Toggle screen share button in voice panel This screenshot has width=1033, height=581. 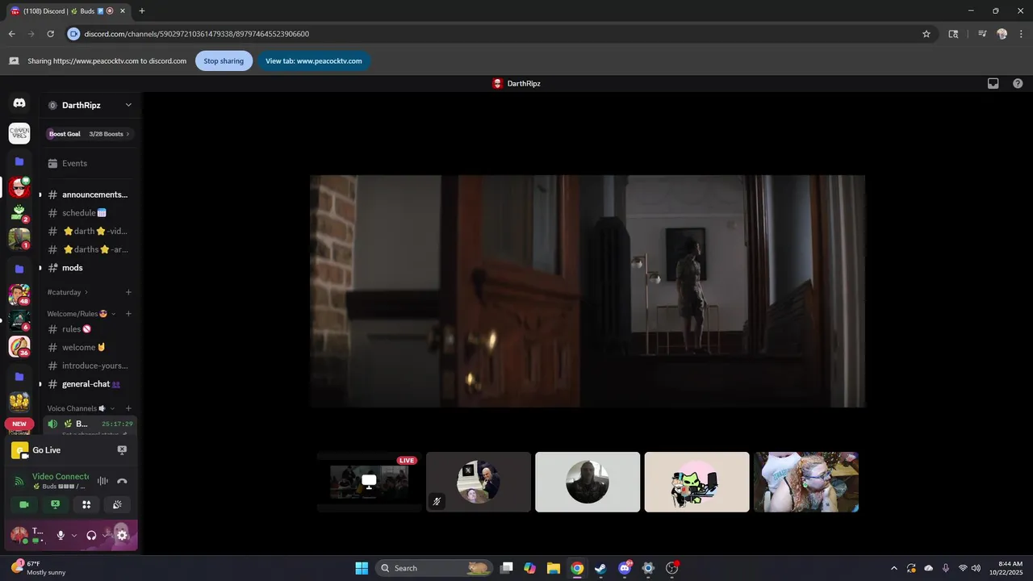pyautogui.click(x=55, y=504)
